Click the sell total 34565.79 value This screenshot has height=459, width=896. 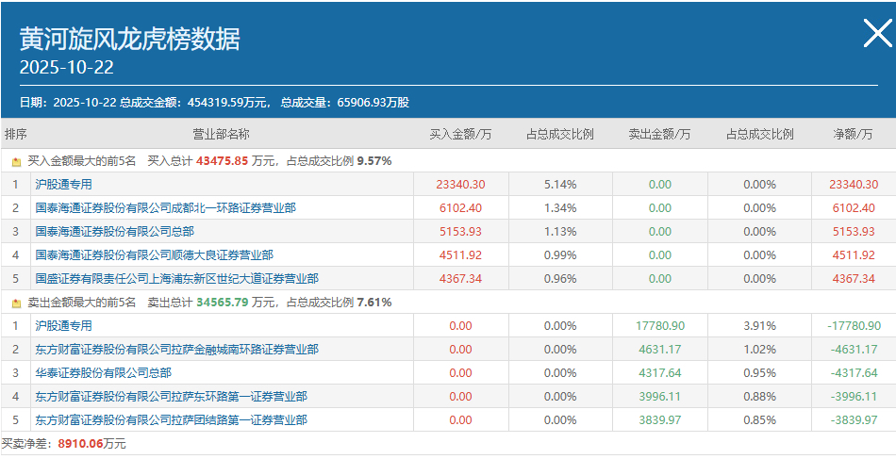223,303
